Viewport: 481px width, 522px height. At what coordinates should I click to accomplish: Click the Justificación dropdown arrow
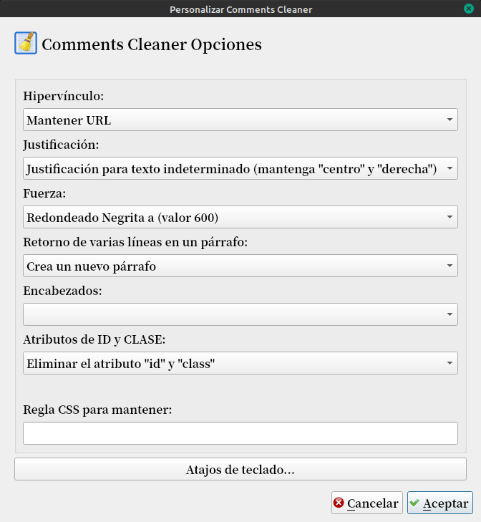pyautogui.click(x=449, y=168)
